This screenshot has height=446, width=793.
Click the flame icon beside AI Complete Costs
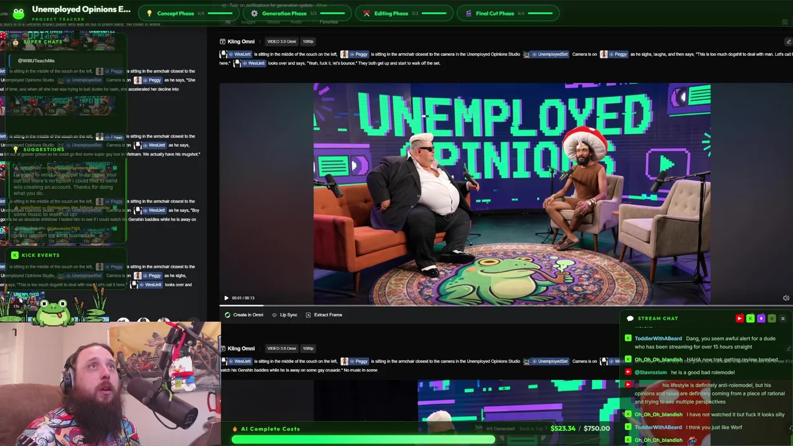[235, 429]
